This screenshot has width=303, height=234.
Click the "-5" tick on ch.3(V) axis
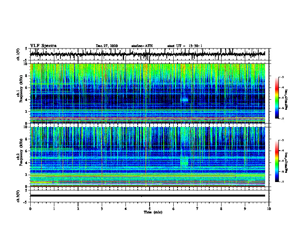26,202
